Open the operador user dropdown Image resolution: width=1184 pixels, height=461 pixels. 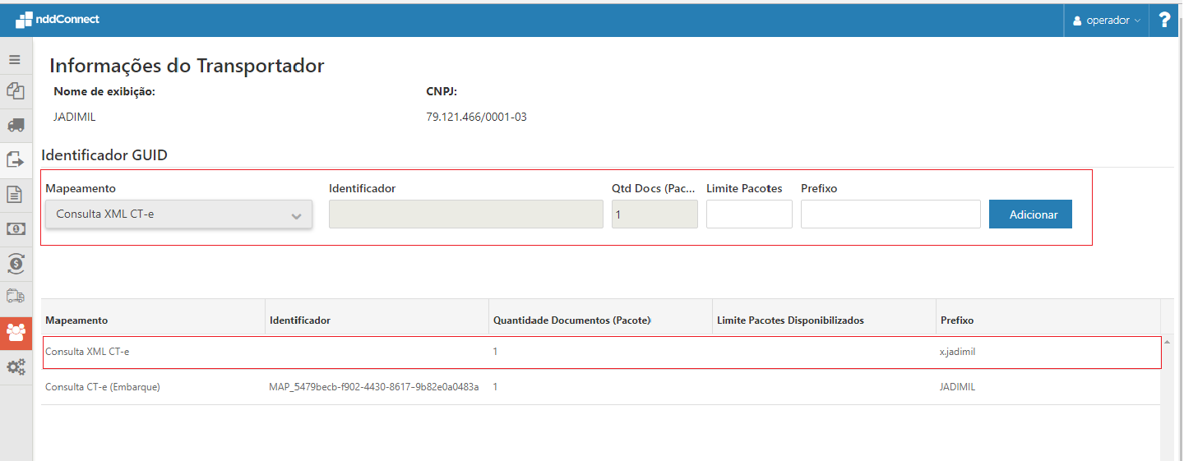click(x=1107, y=21)
